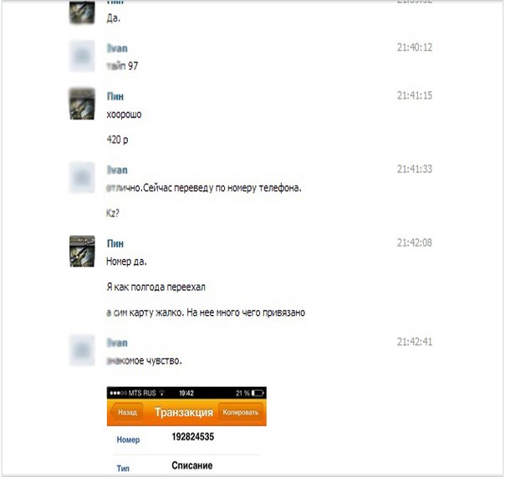The height and width of the screenshot is (477, 505).
Task: Click Ivan's blurred avatar at 21:42:41 message
Action: pos(82,350)
